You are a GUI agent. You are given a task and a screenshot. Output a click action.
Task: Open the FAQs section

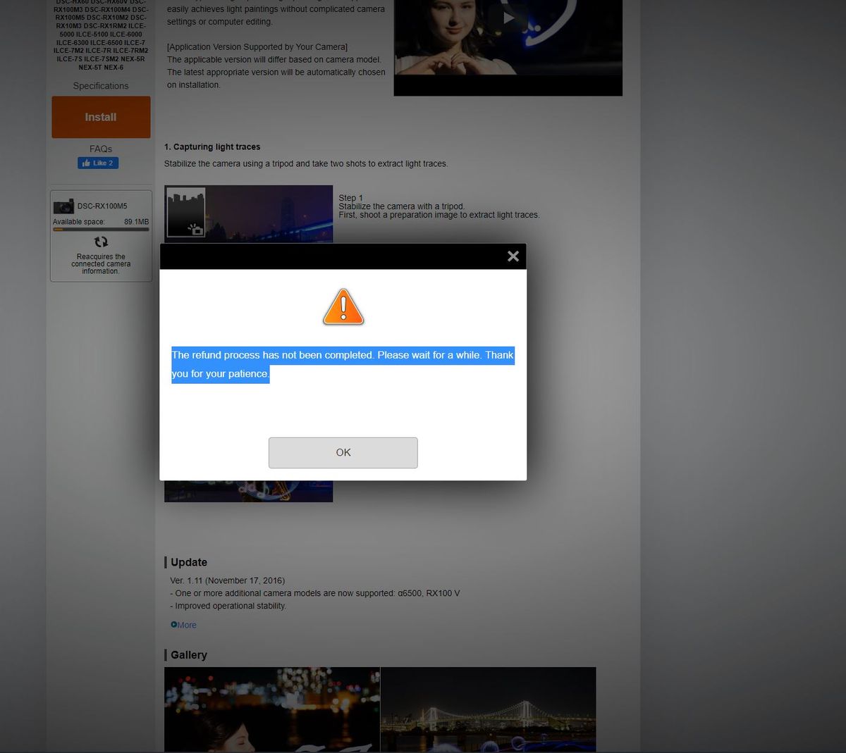101,149
